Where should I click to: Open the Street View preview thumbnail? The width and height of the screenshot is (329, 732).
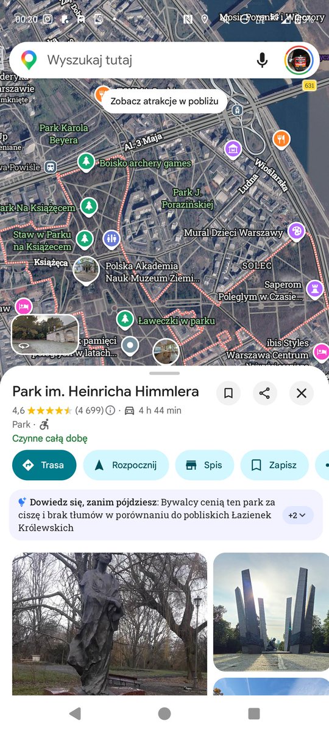click(x=44, y=334)
